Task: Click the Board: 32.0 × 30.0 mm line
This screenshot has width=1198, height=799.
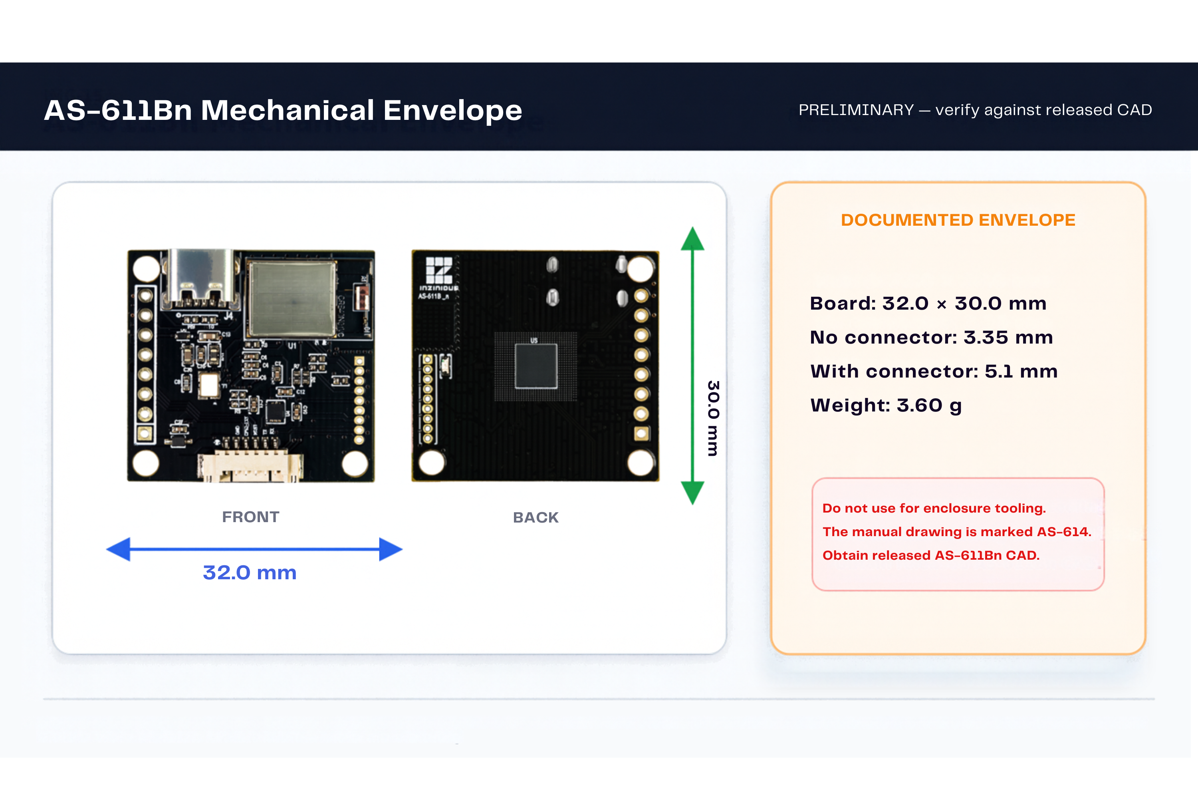Action: tap(928, 303)
